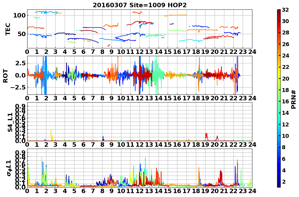299x197 pixels.
Task: Click hour label 19 under the S4_L1 panel
Action: (205, 144)
